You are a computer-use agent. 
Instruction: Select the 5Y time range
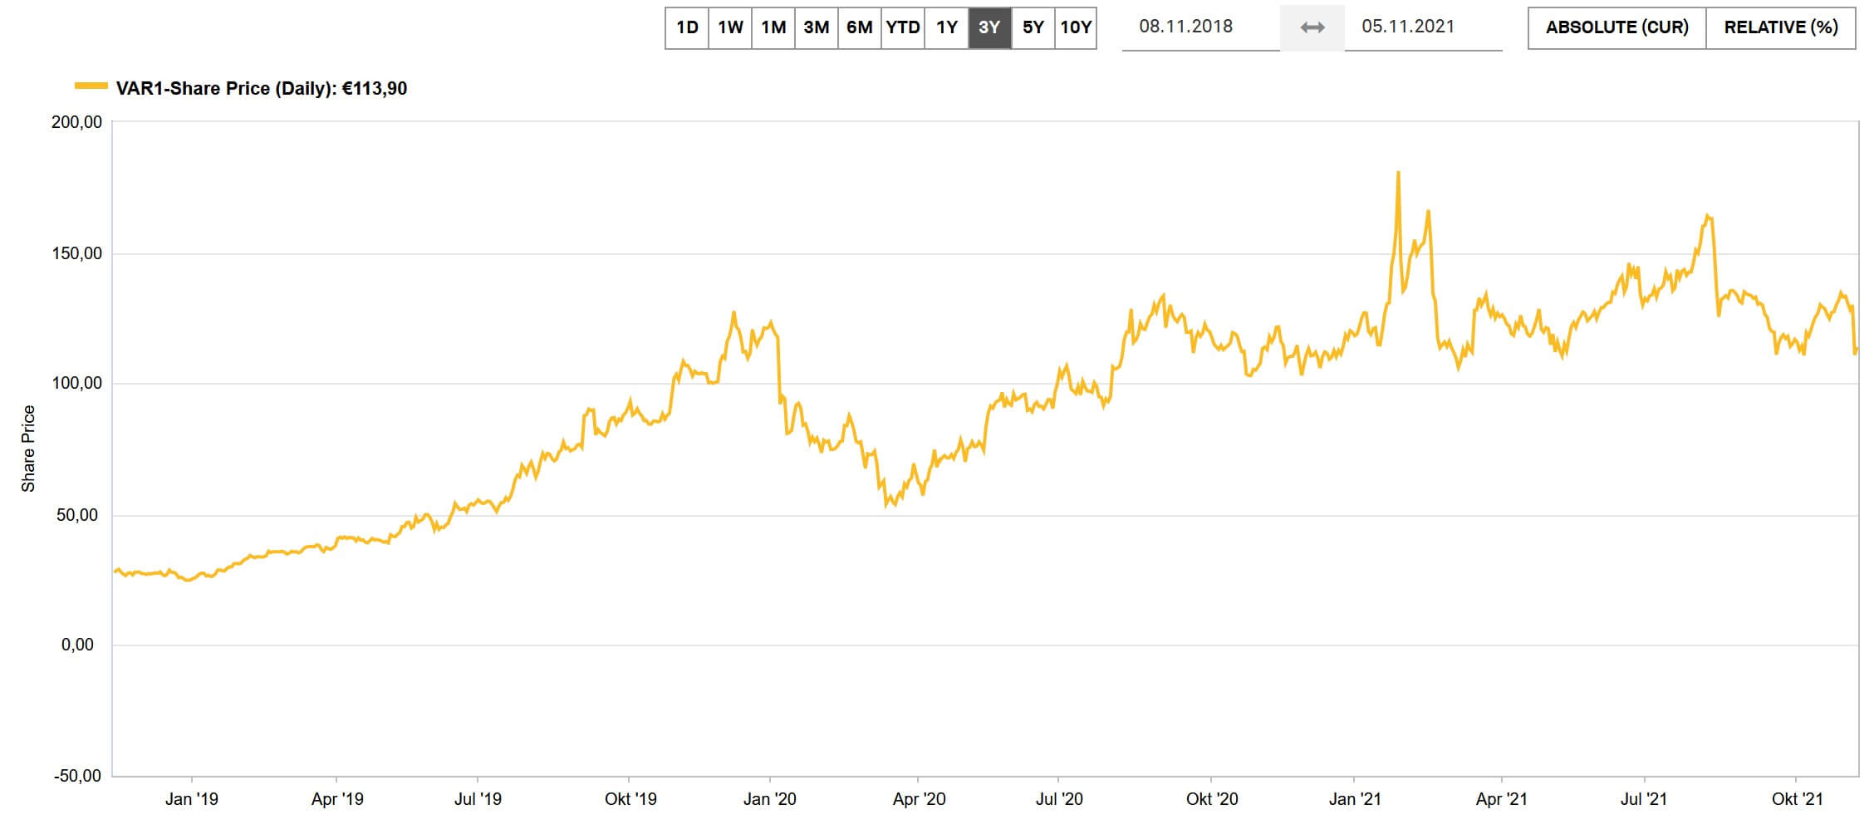click(x=1033, y=26)
